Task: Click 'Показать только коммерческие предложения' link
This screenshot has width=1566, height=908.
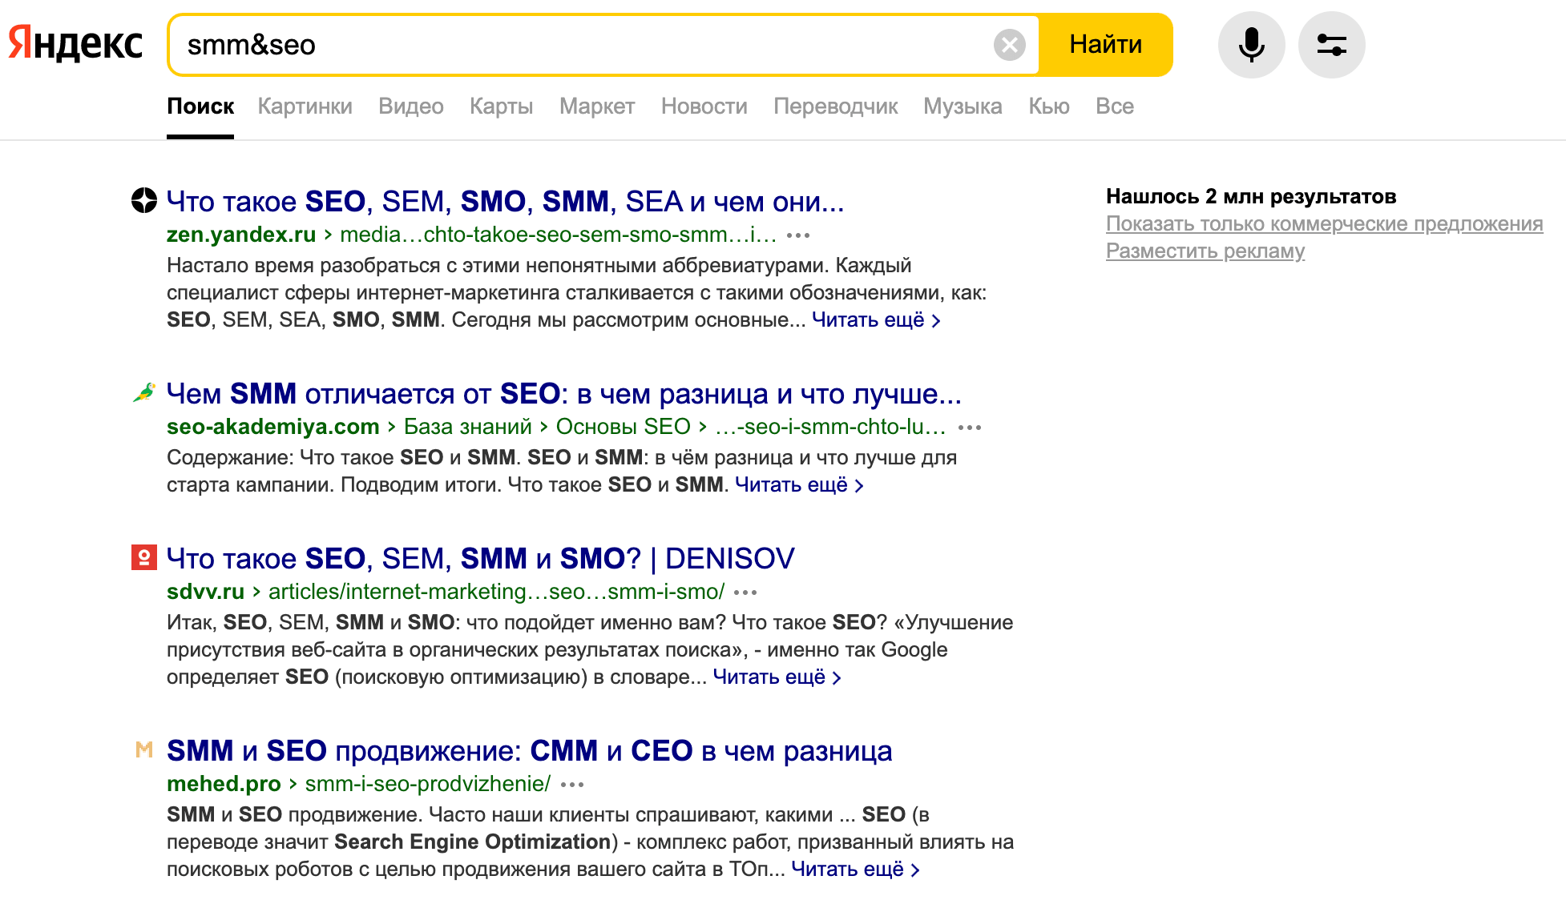Action: 1325,224
